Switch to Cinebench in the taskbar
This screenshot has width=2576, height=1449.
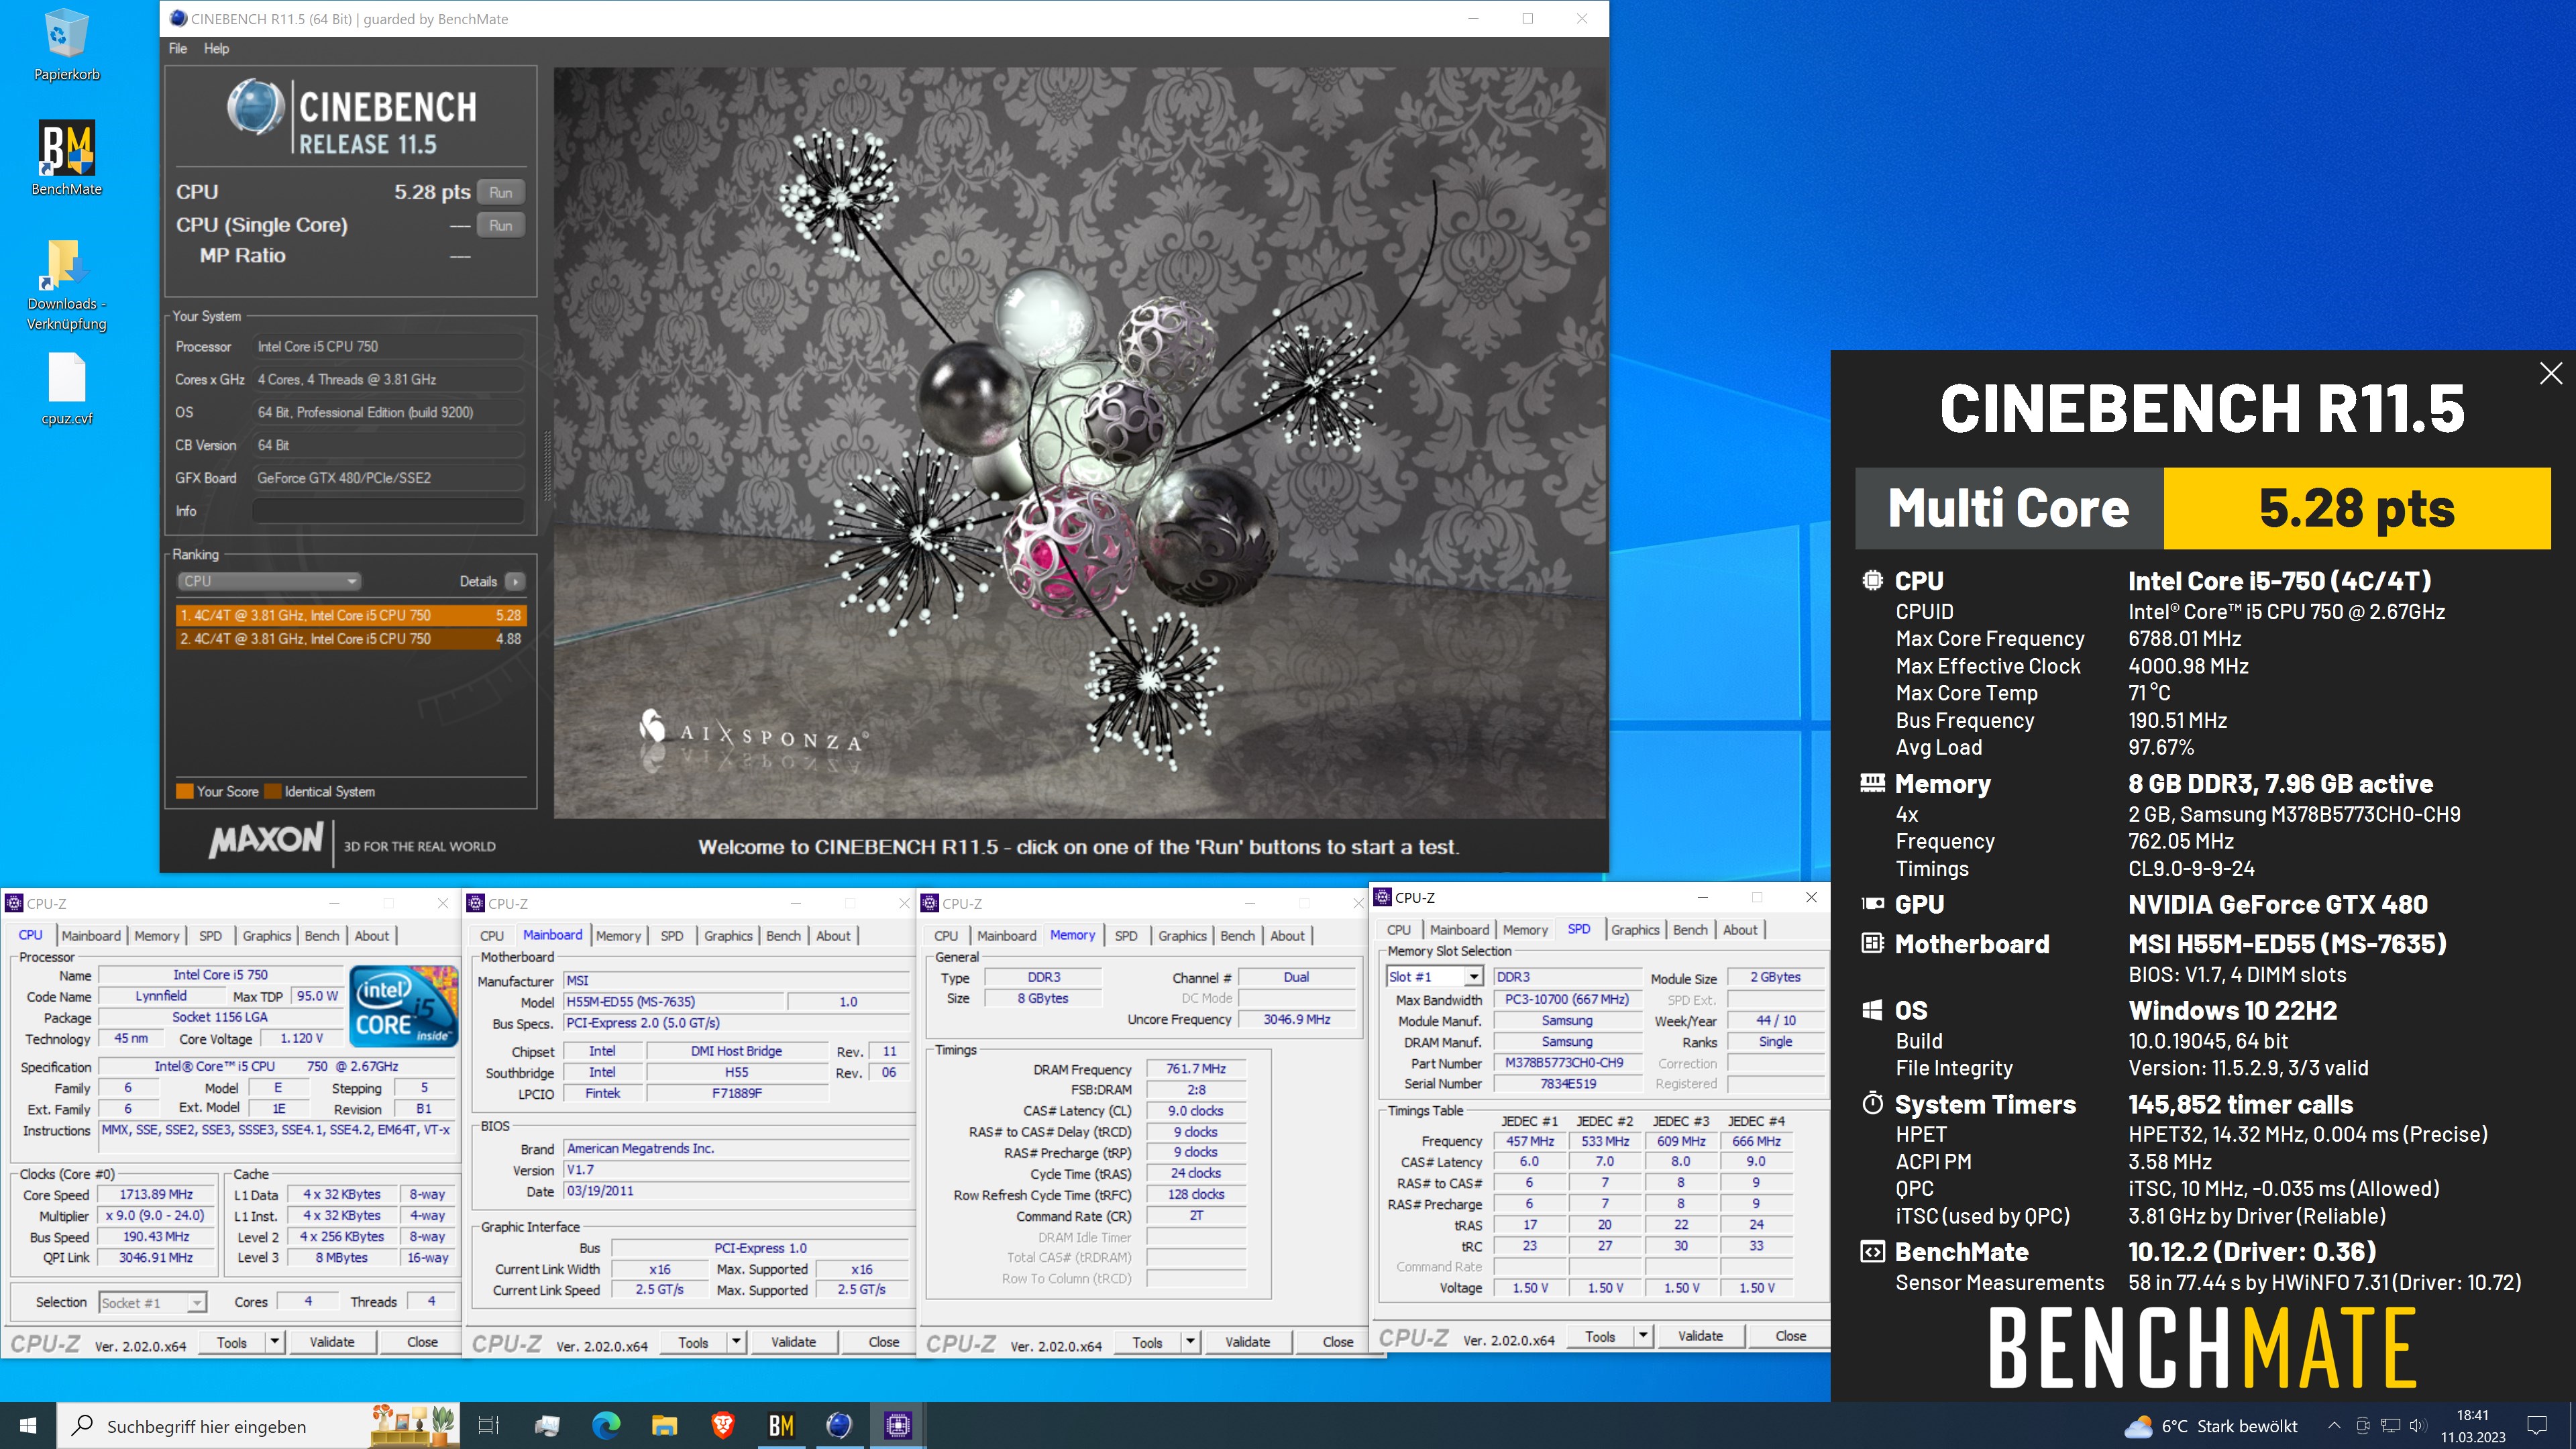pos(839,1425)
